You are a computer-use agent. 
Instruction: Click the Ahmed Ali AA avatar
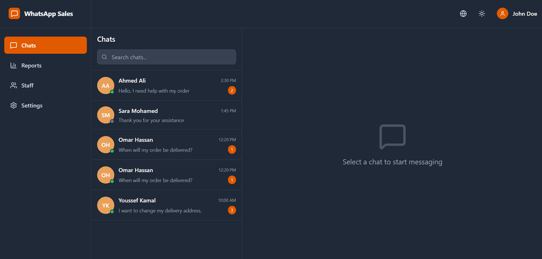pyautogui.click(x=105, y=86)
